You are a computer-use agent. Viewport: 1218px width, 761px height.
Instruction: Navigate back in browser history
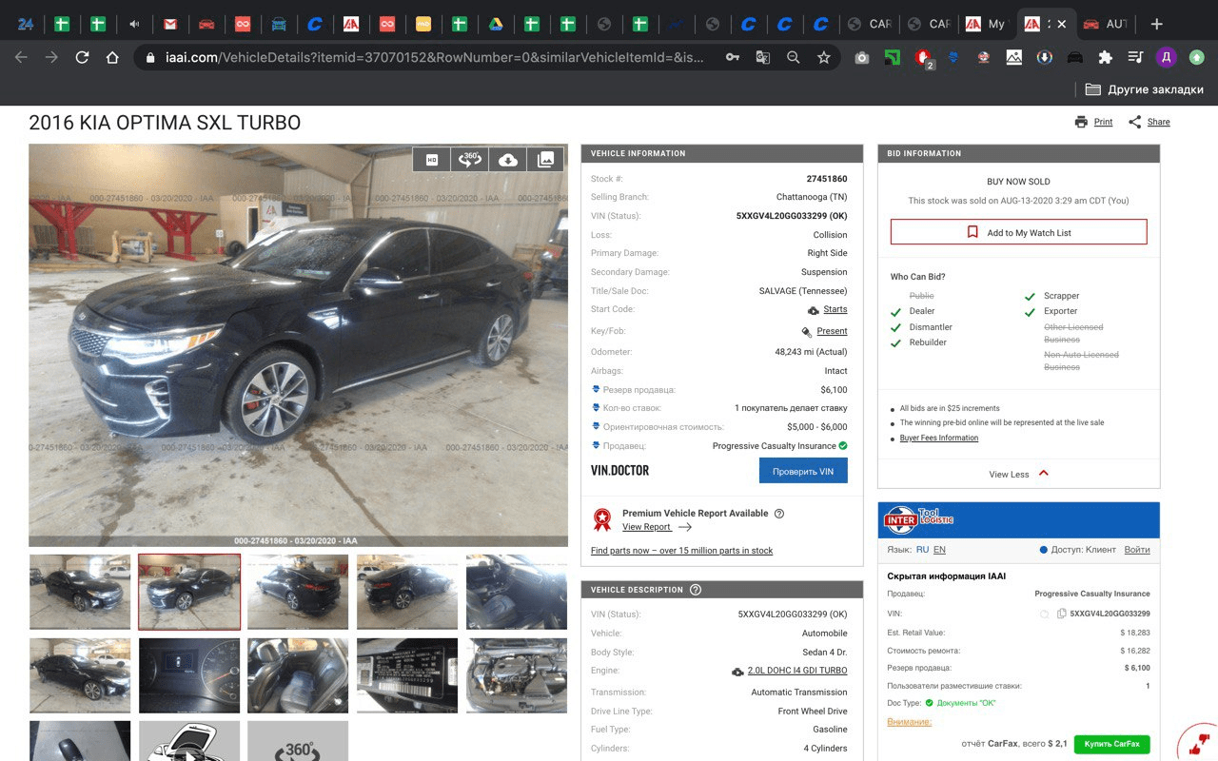click(x=21, y=57)
